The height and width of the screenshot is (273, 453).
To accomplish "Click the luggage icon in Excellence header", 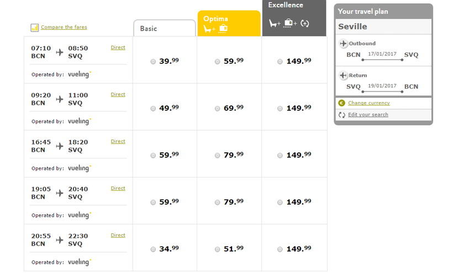I will tap(289, 23).
